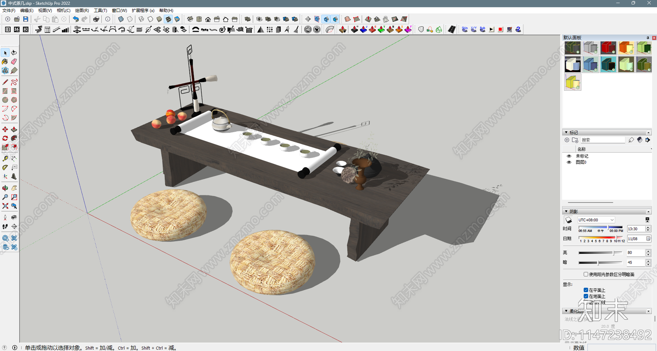
Task: Toggle visibility of 图层0 tag
Action: (x=569, y=162)
